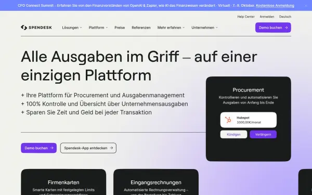Click Anmelden to log in

coord(267,17)
